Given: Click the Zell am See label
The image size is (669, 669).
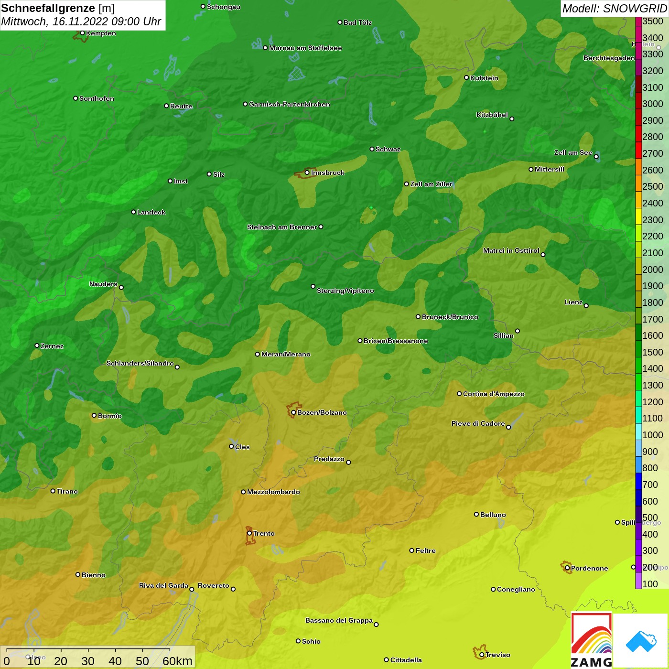Looking at the screenshot, I should coord(573,152).
